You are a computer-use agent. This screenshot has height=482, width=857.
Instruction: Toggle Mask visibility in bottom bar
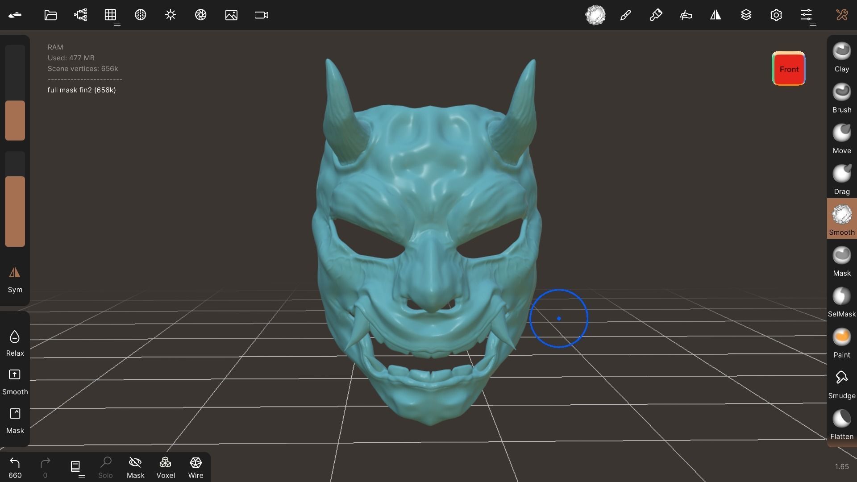coord(135,467)
